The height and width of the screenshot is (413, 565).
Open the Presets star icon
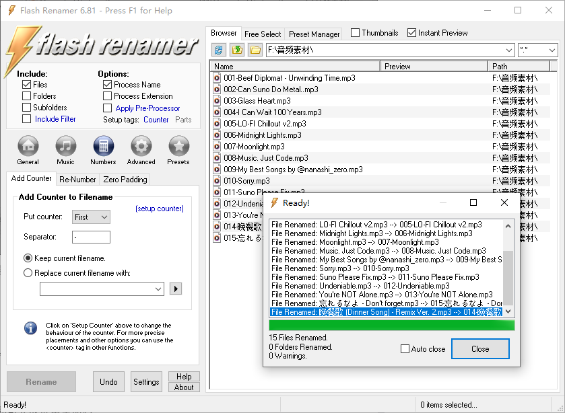point(178,146)
